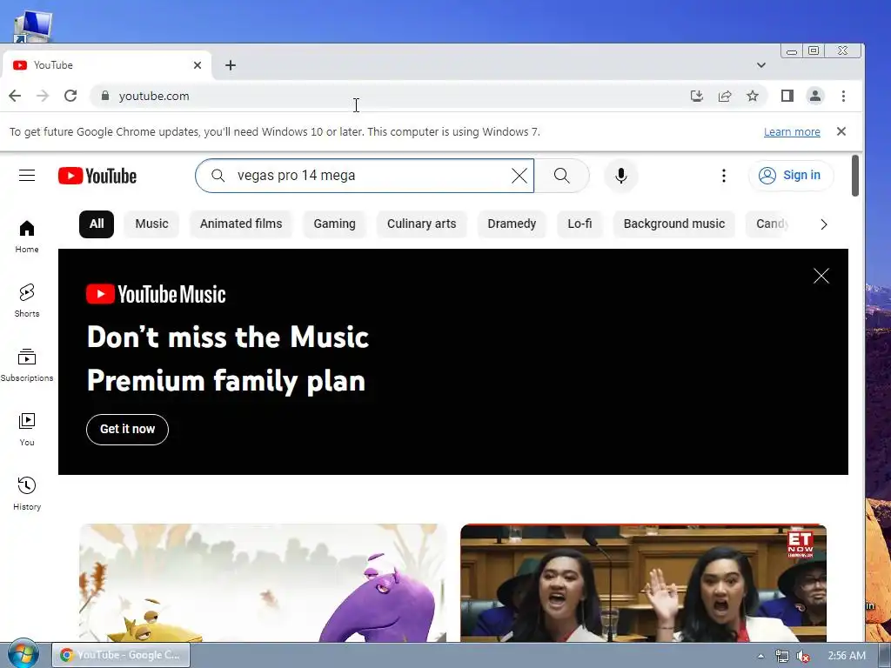Viewport: 891px width, 668px height.
Task: Open the You section in sidebar
Action: click(x=27, y=430)
